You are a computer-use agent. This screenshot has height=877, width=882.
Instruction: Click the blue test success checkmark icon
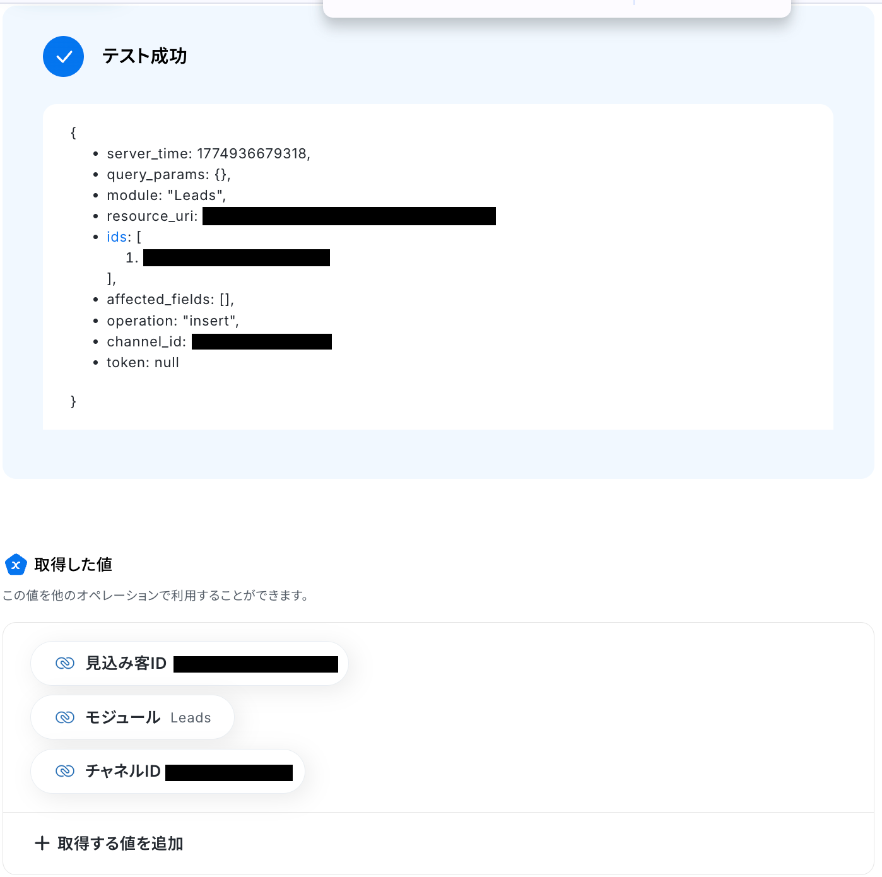click(63, 57)
